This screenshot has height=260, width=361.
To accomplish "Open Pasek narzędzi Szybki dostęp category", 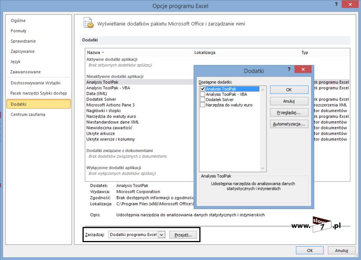I will tap(38, 93).
